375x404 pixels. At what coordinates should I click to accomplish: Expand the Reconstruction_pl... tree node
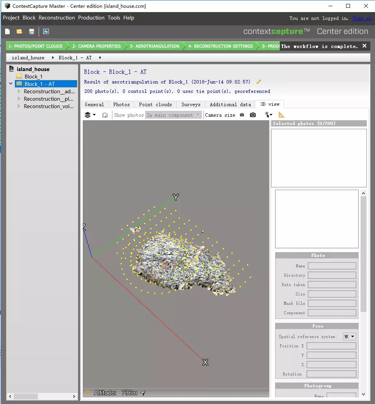click(19, 99)
